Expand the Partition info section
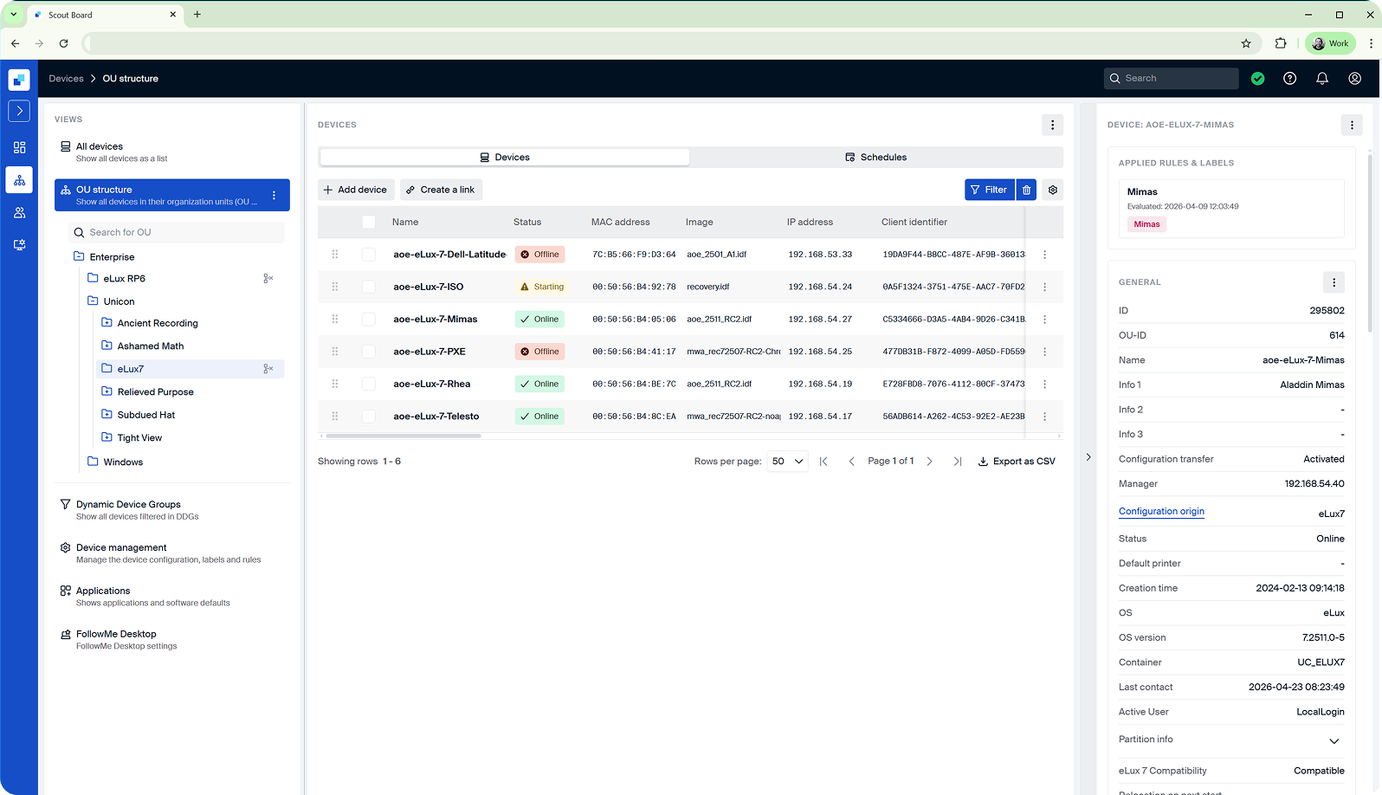The width and height of the screenshot is (1382, 795). pyautogui.click(x=1334, y=740)
